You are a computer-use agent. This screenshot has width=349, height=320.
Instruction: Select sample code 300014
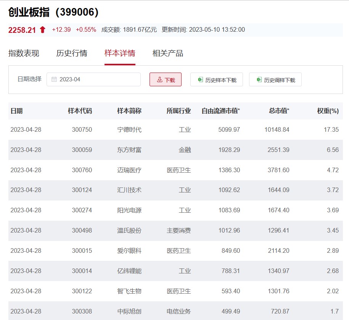[x=82, y=271]
